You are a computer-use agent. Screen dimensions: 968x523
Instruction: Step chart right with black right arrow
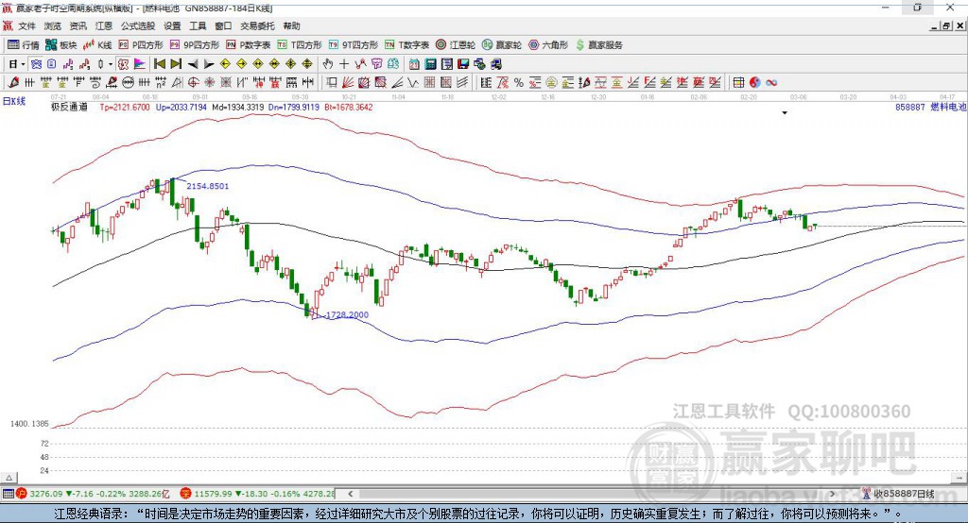tap(209, 63)
